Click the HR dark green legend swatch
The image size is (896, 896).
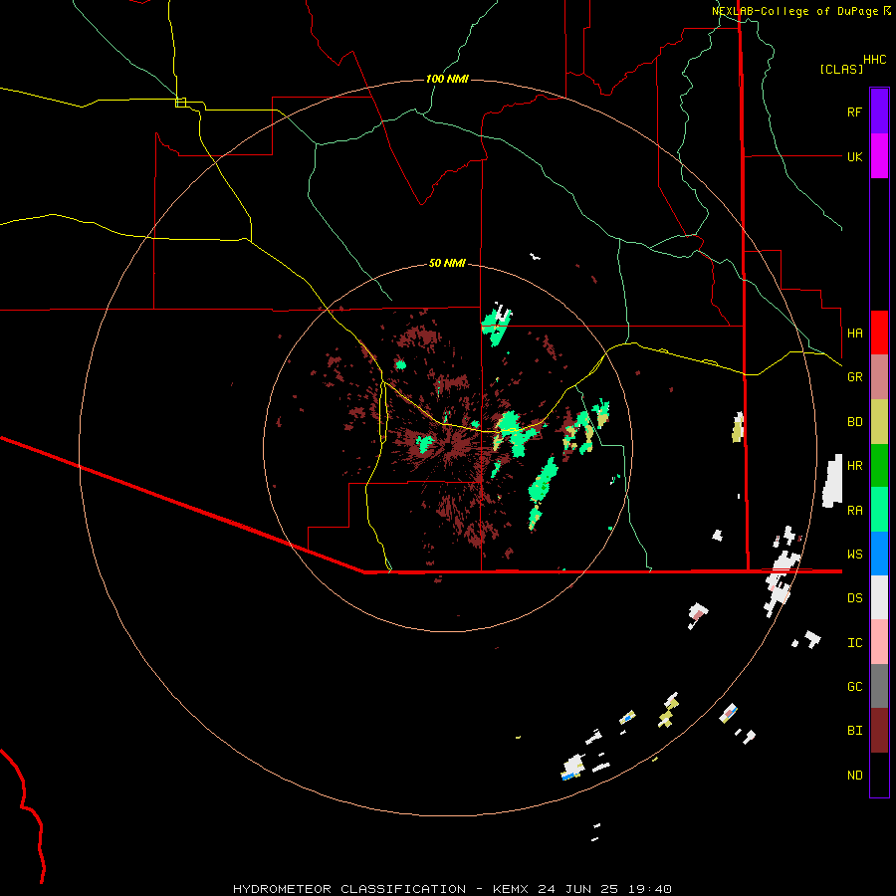point(879,465)
